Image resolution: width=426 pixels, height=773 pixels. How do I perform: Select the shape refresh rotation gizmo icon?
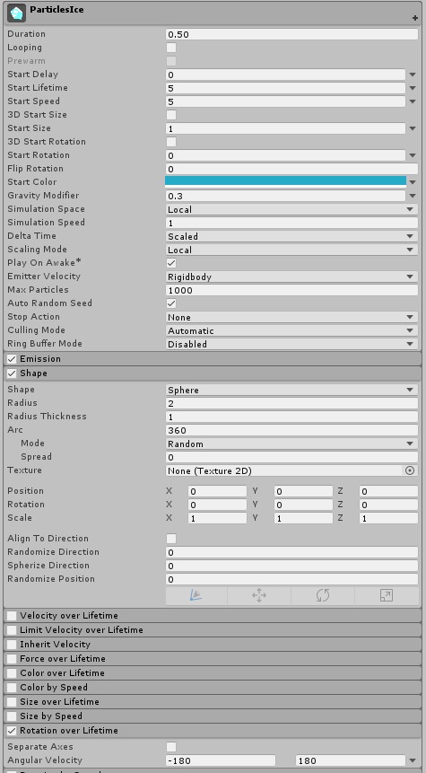[x=323, y=595]
